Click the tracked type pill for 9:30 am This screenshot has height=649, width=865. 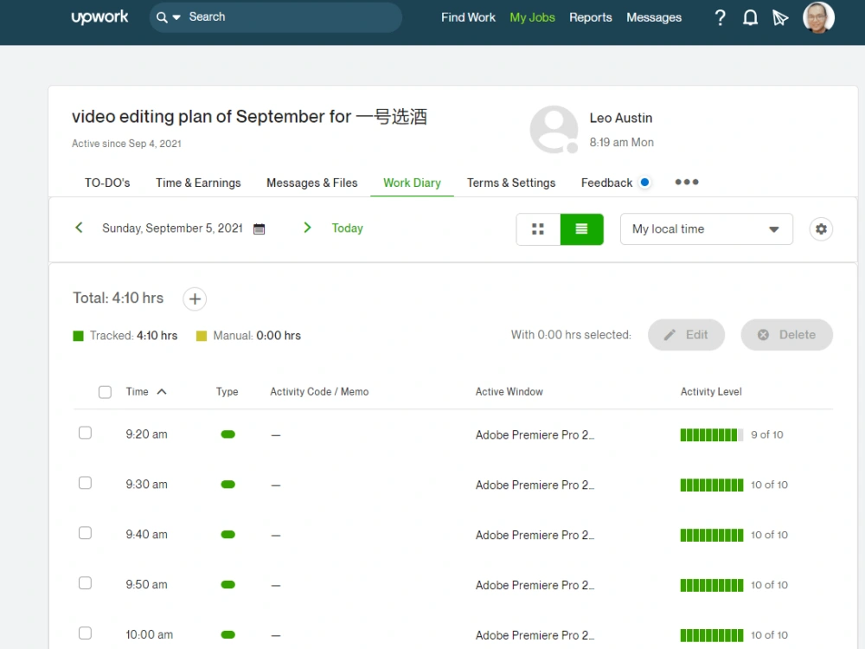click(227, 485)
